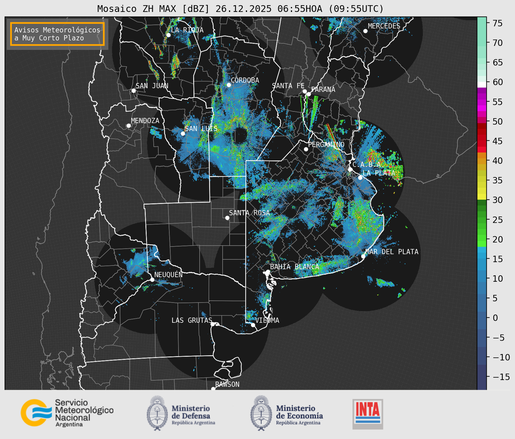The height and width of the screenshot is (439, 515).
Task: Select the MAR DEL PLATA city dot
Action: 363,256
